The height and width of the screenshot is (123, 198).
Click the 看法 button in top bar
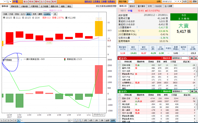26,2
